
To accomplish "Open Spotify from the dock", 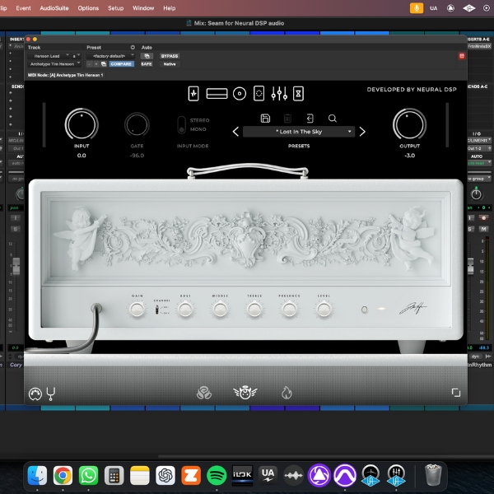I will 217,475.
